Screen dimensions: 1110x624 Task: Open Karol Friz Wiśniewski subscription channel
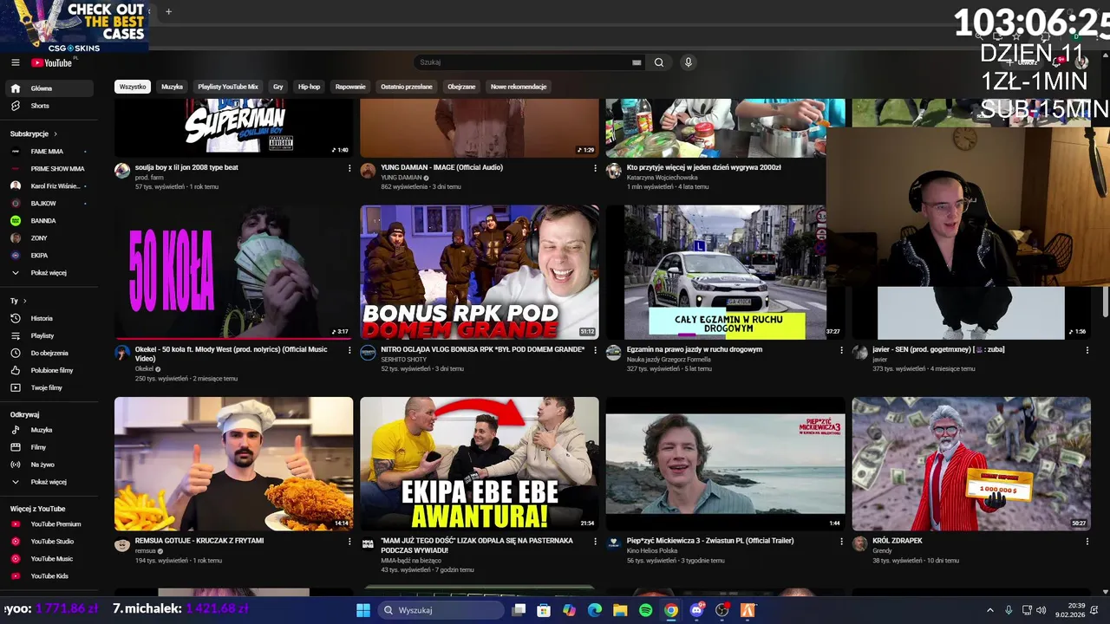(x=50, y=186)
